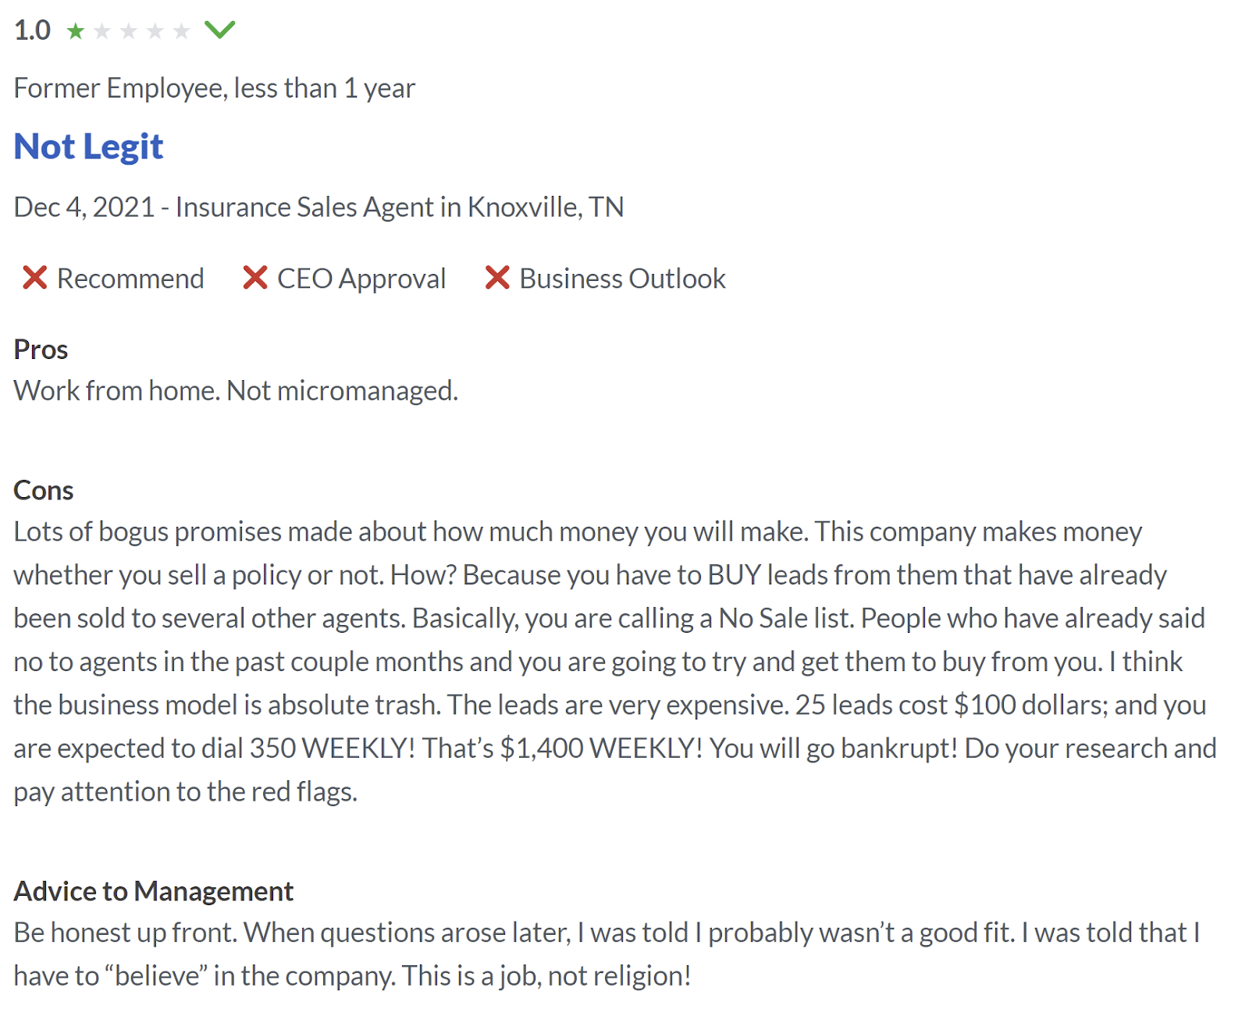The image size is (1249, 1023).
Task: Click the third gray star
Action: click(x=129, y=30)
